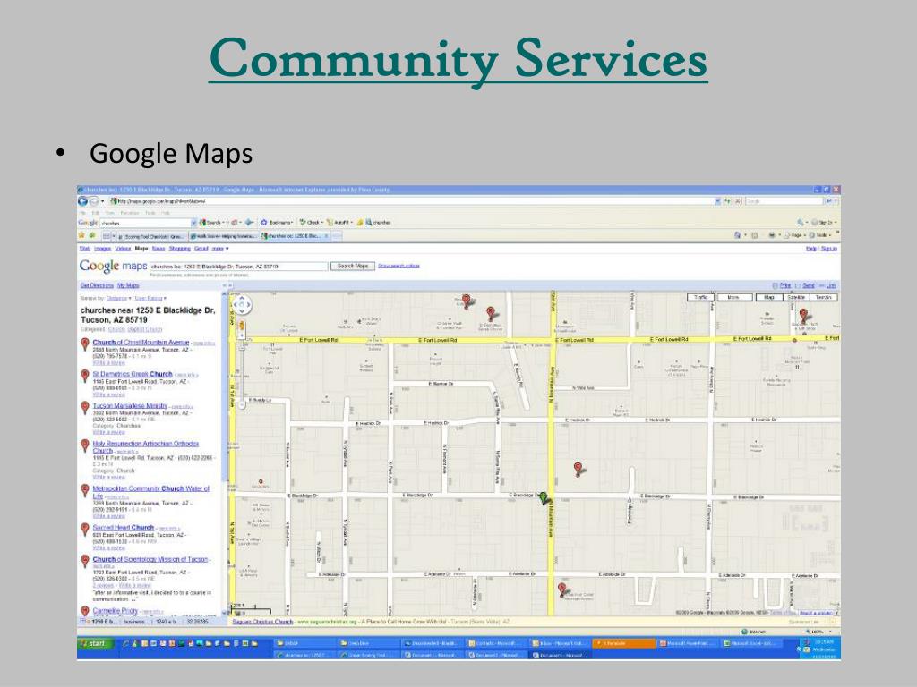Click the Send link above the map
917x687 pixels.
click(x=809, y=285)
